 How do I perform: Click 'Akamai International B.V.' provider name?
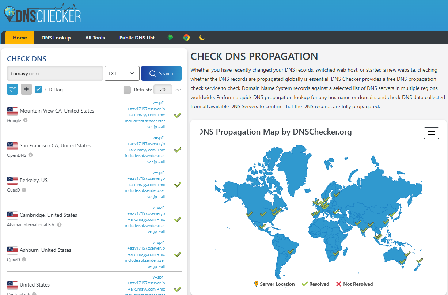point(31,225)
